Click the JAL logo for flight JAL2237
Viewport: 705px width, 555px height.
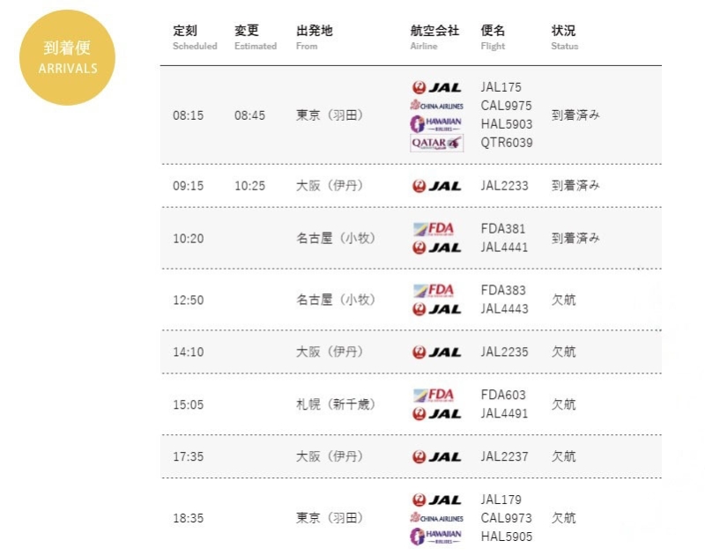coord(436,456)
